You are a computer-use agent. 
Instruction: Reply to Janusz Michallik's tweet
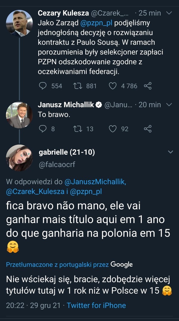coord(43,129)
